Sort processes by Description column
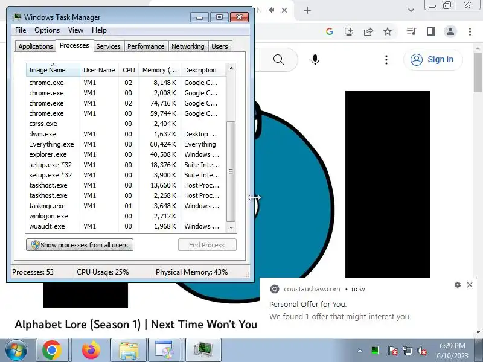483x362 pixels. (203, 70)
